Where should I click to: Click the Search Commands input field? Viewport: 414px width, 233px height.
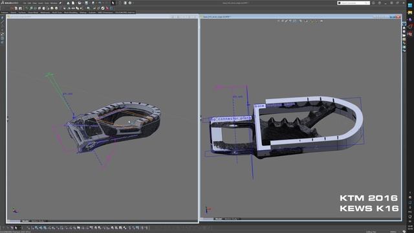(x=353, y=3)
